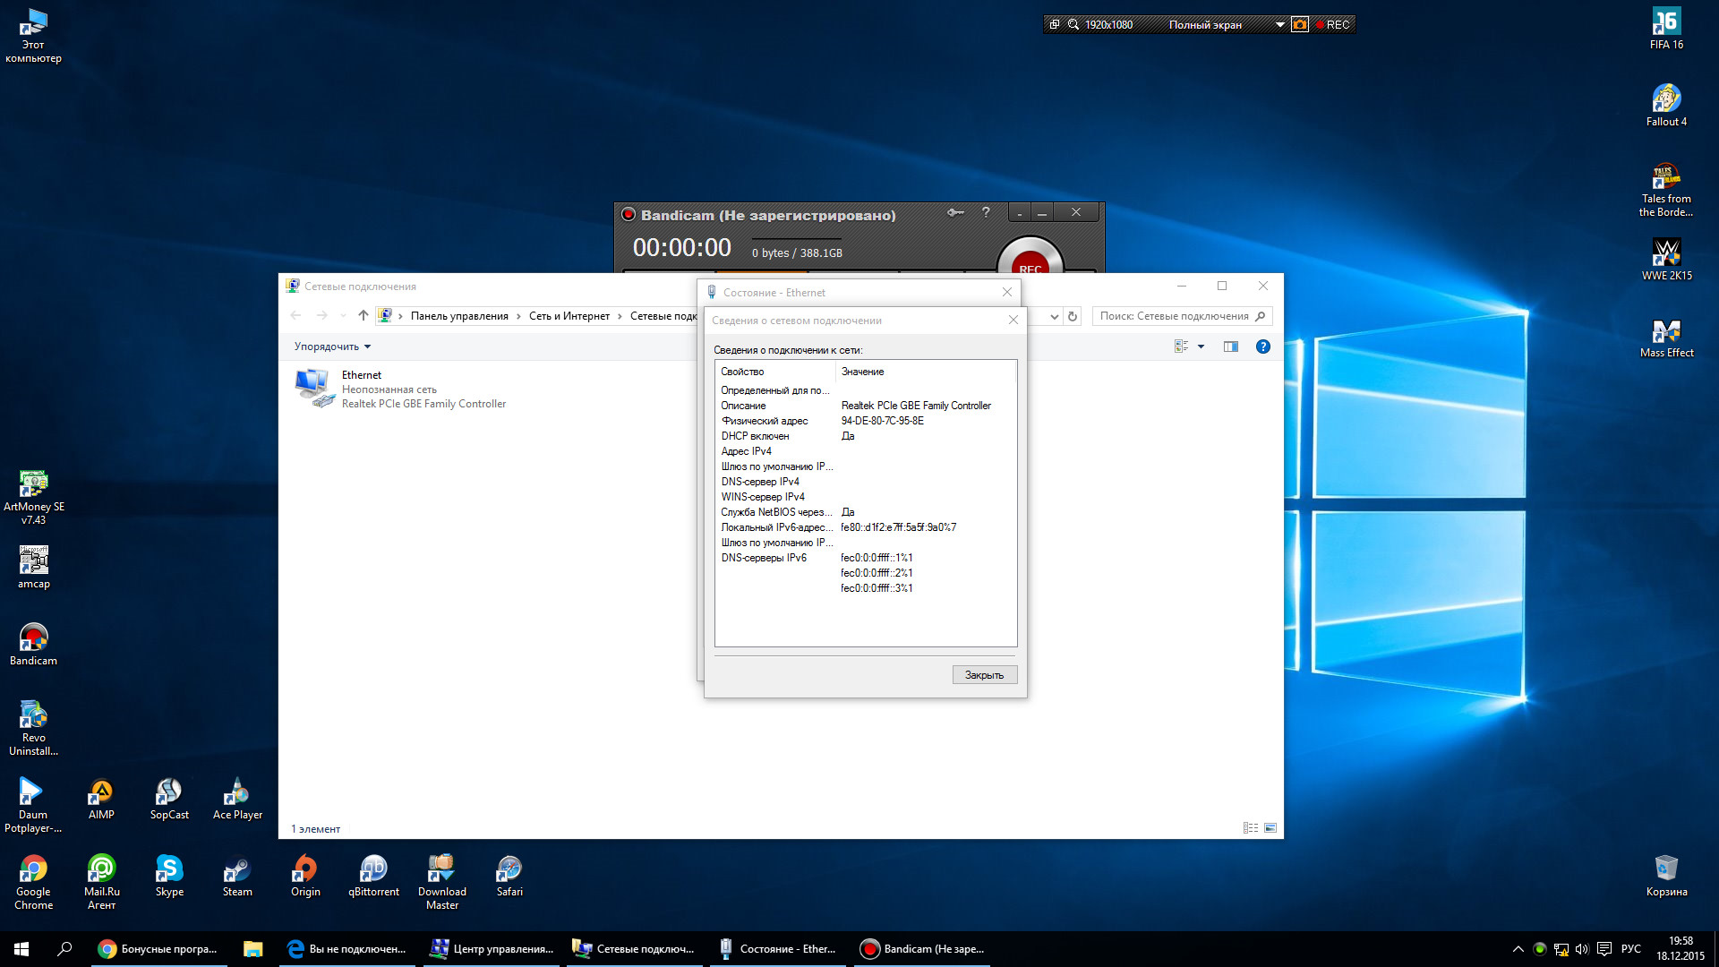Screen dimensions: 1719x967
Task: Click the camera screenshot icon in recording bar
Action: click(x=1299, y=24)
